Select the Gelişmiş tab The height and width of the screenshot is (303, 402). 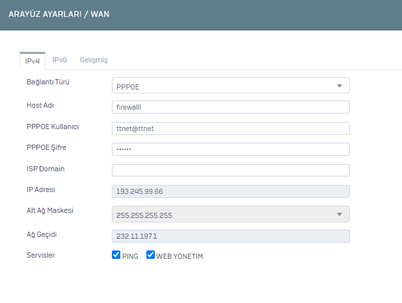94,60
